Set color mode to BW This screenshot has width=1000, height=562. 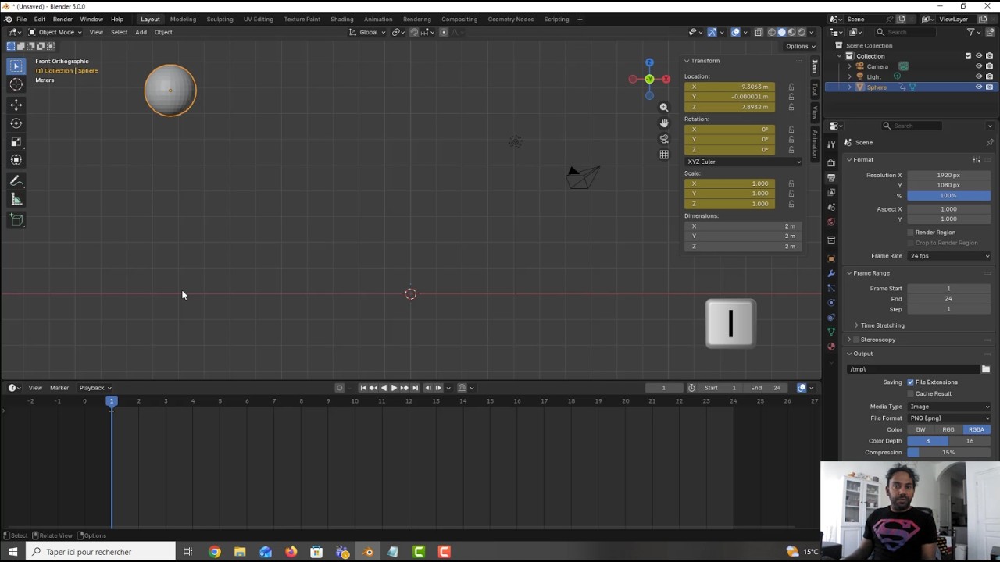point(921,429)
